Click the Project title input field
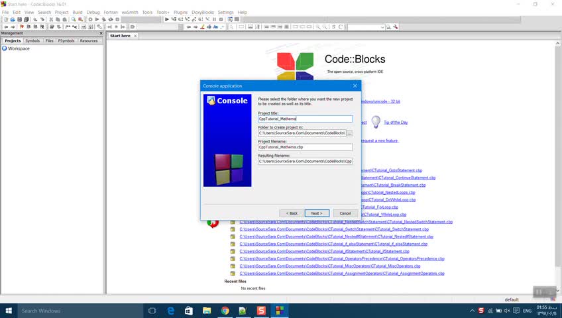Viewport: 562px width, 318px height. (305, 119)
